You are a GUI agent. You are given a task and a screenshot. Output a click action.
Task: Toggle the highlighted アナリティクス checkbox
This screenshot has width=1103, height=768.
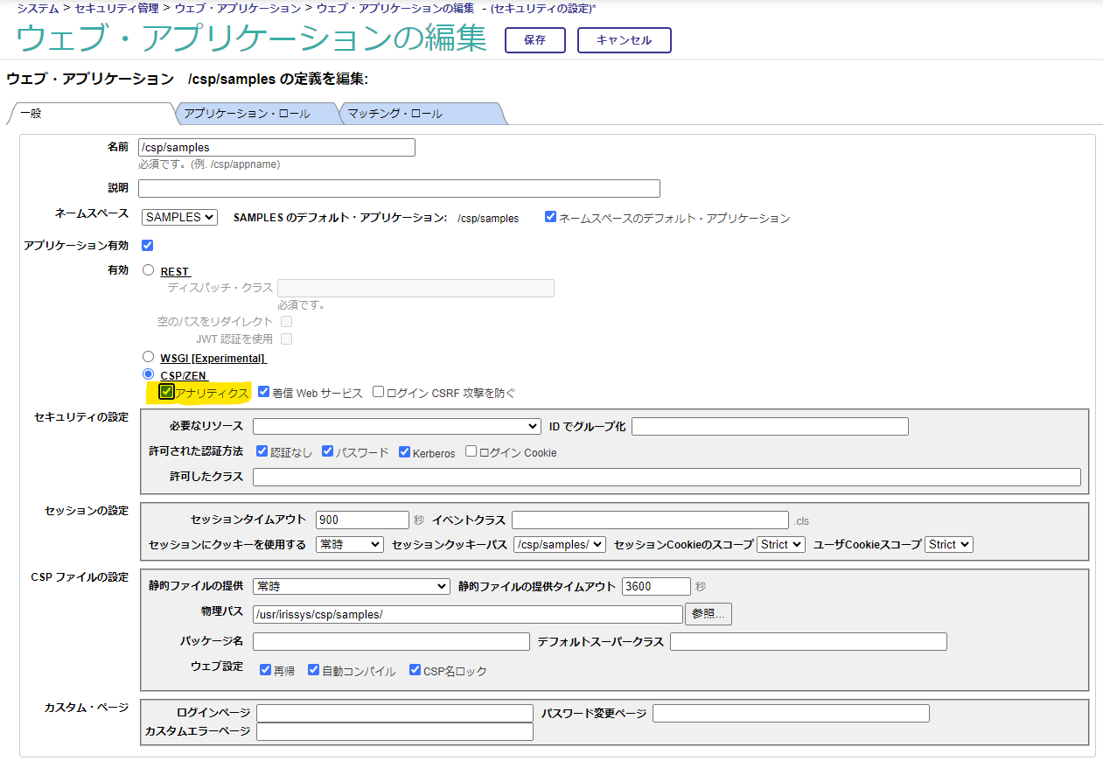pyautogui.click(x=166, y=392)
